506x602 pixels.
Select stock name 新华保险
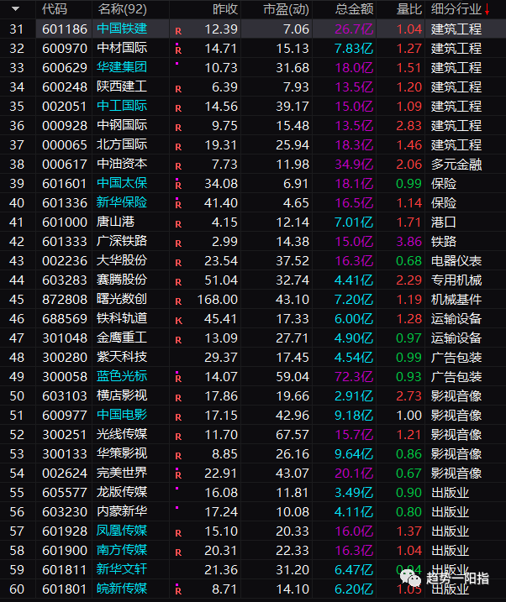(122, 202)
